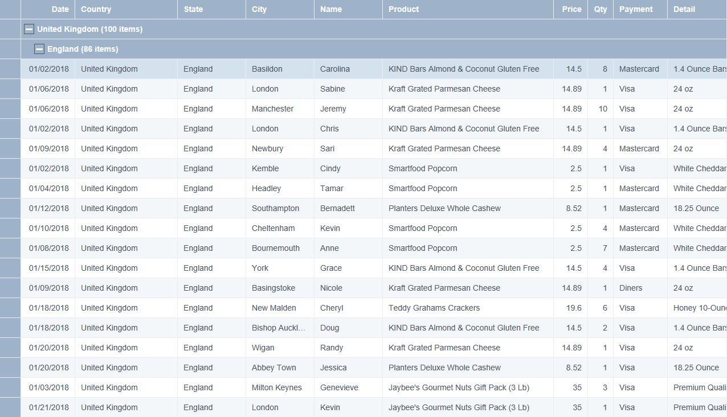Click the quantity 7 in Anne's row
727x417 pixels.
[x=601, y=248]
